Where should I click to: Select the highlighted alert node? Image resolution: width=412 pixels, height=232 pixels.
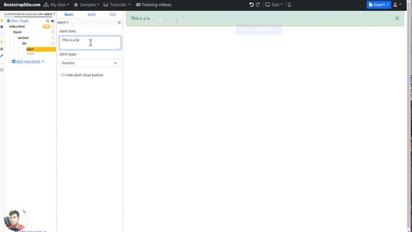click(41, 49)
